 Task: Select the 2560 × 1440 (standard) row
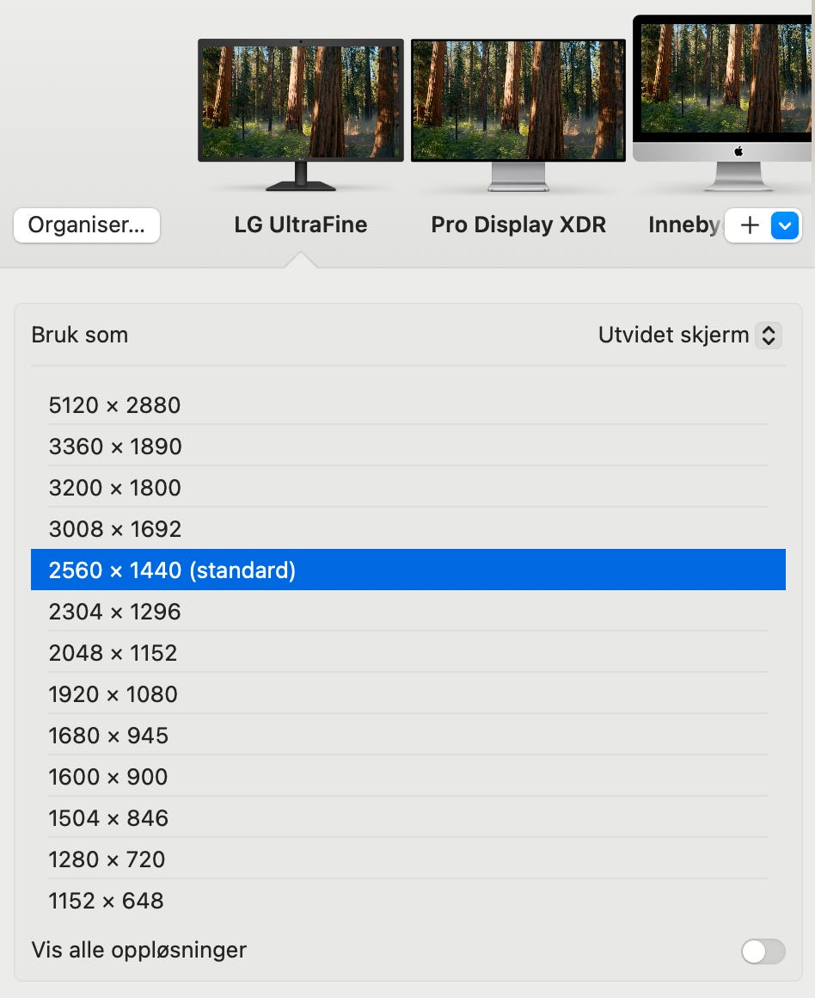(407, 570)
